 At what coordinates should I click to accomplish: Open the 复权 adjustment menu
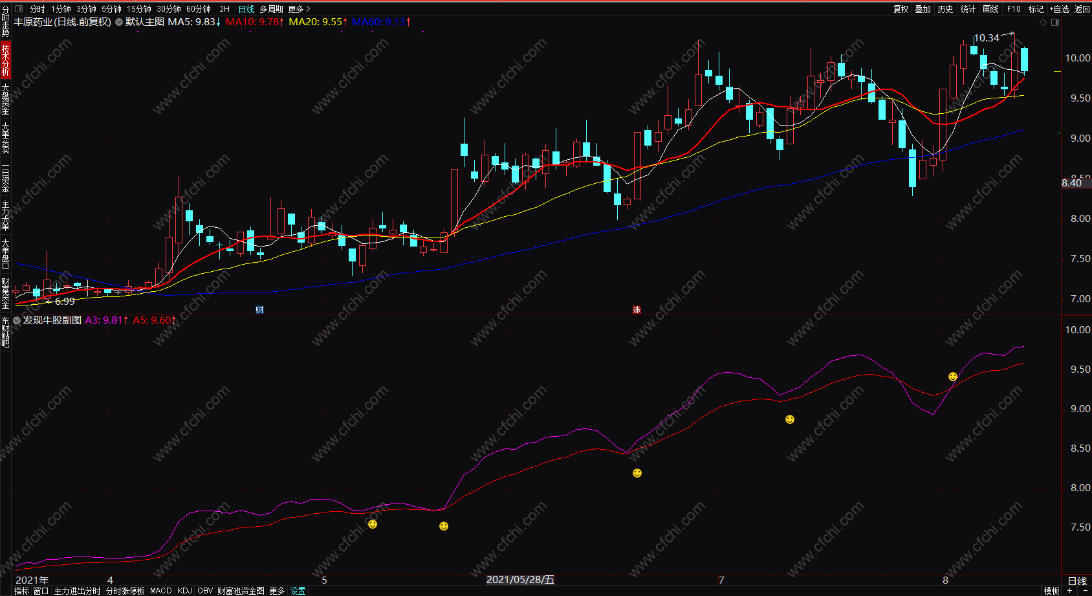point(901,9)
